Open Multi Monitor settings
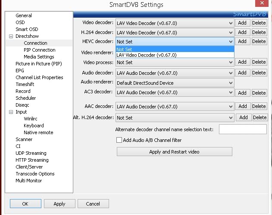 pyautogui.click(x=28, y=181)
